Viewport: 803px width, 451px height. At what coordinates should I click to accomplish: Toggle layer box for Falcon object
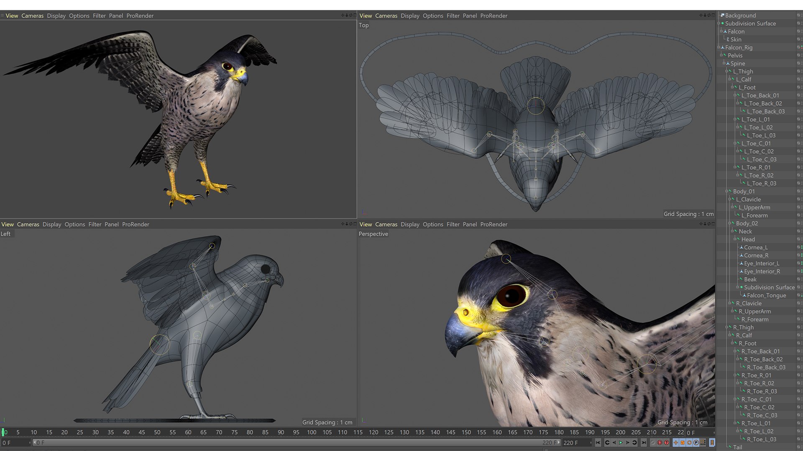pos(798,31)
